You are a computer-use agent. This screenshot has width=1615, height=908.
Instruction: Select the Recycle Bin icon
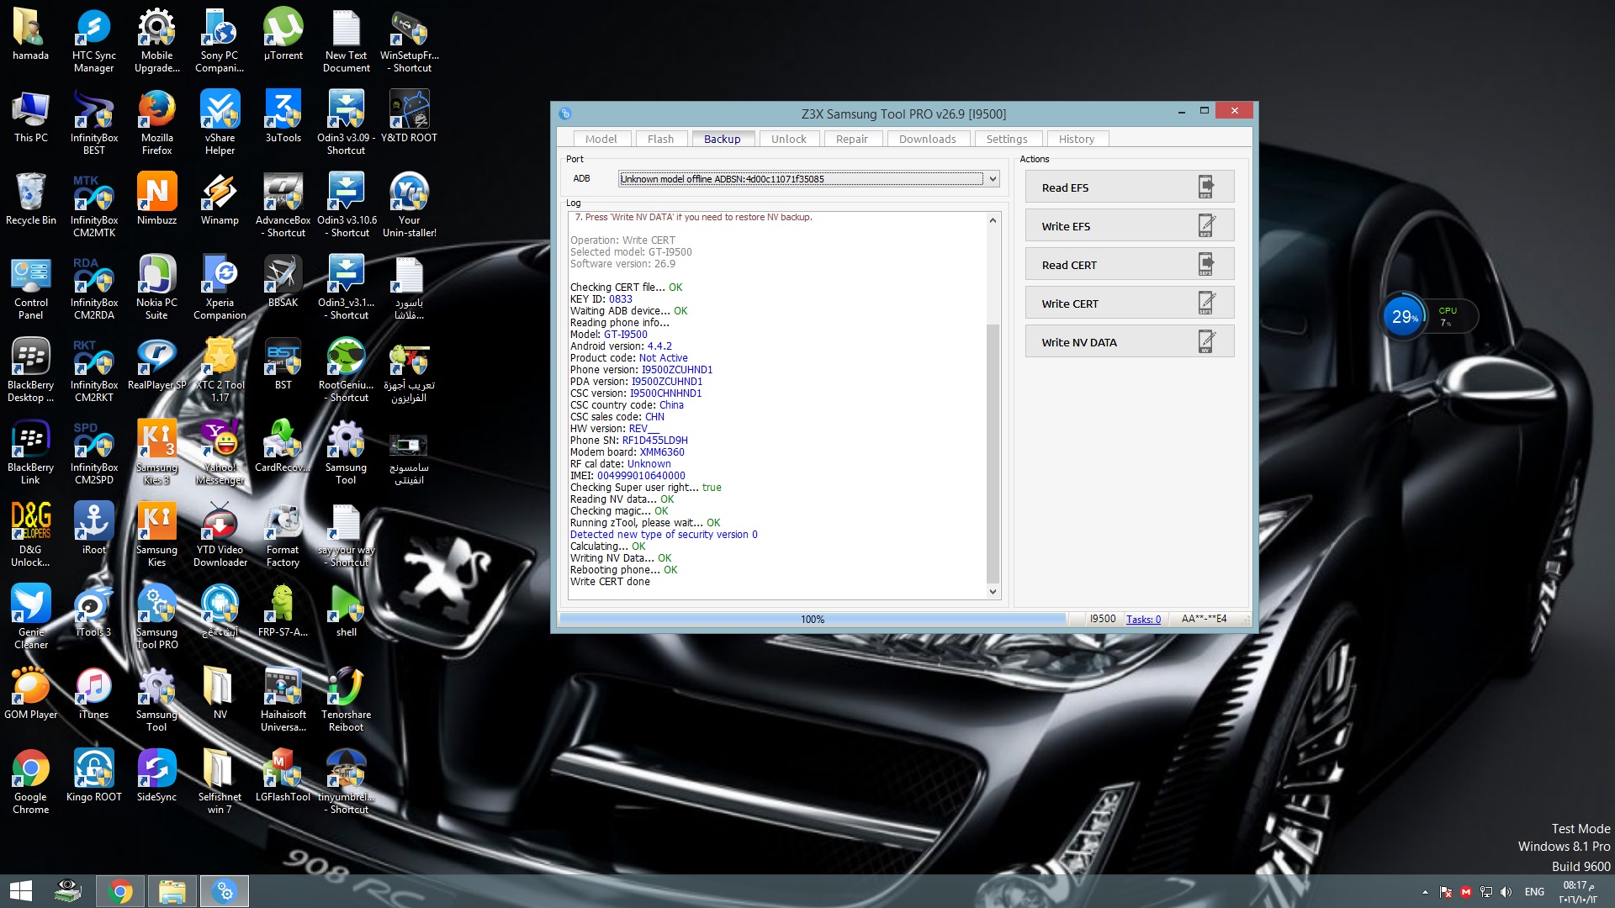30,199
